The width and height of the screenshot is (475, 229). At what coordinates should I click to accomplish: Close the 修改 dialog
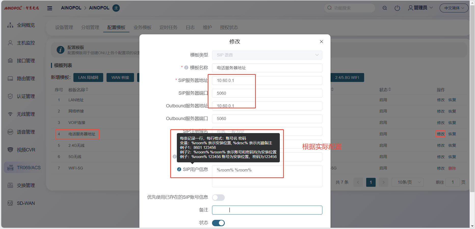pyautogui.click(x=321, y=42)
